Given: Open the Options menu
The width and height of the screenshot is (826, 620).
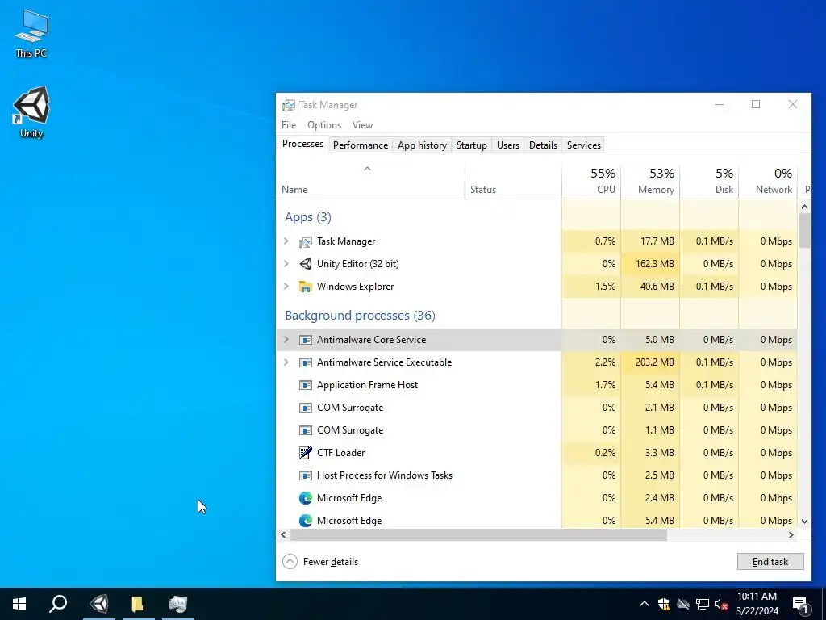Looking at the screenshot, I should [x=324, y=125].
